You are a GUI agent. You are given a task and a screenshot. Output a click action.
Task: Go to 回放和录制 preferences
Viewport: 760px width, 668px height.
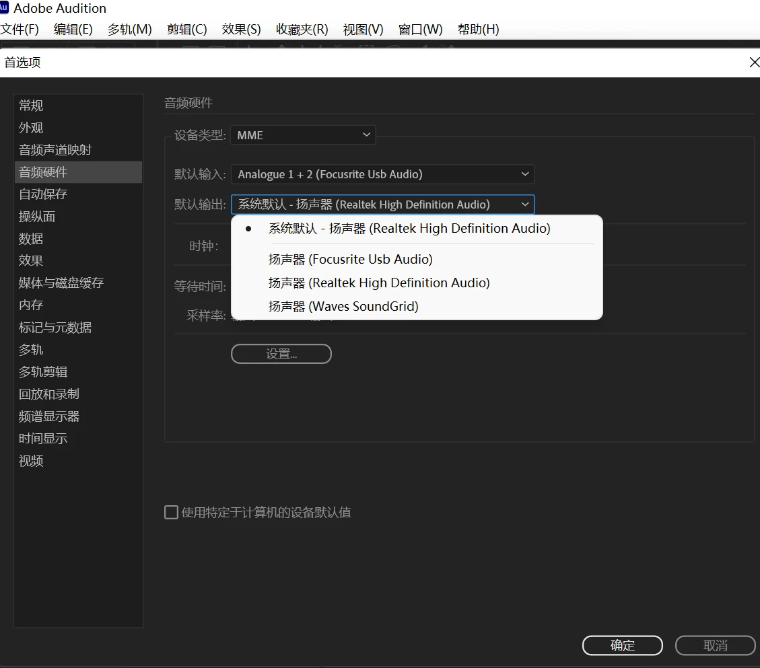tap(78, 394)
